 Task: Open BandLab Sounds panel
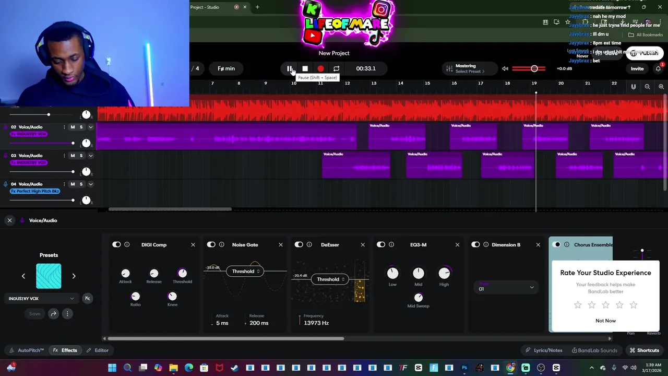pos(594,350)
